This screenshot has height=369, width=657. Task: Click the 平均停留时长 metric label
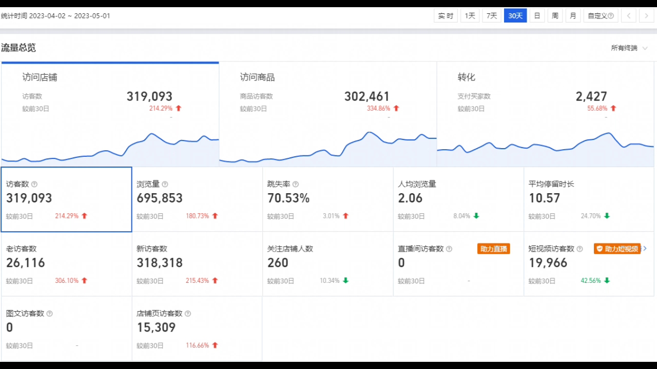click(x=551, y=184)
